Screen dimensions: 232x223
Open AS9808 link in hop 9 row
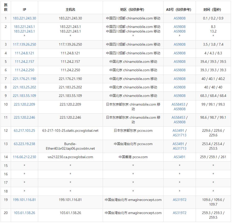180,96
